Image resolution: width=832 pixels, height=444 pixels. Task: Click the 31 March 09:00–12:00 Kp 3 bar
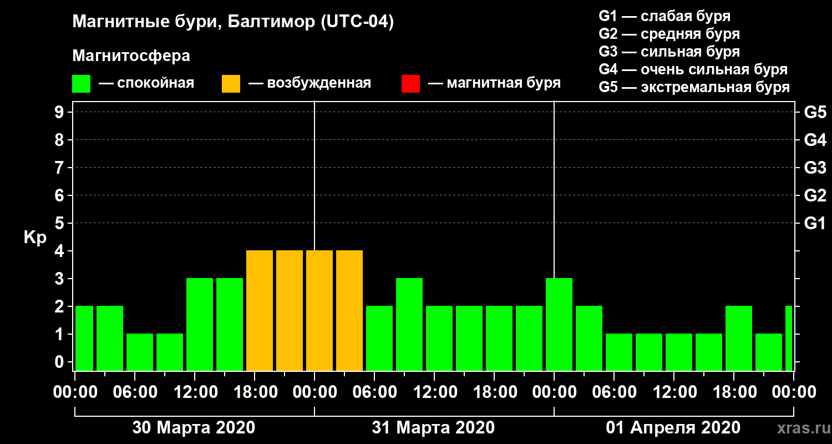[409, 324]
